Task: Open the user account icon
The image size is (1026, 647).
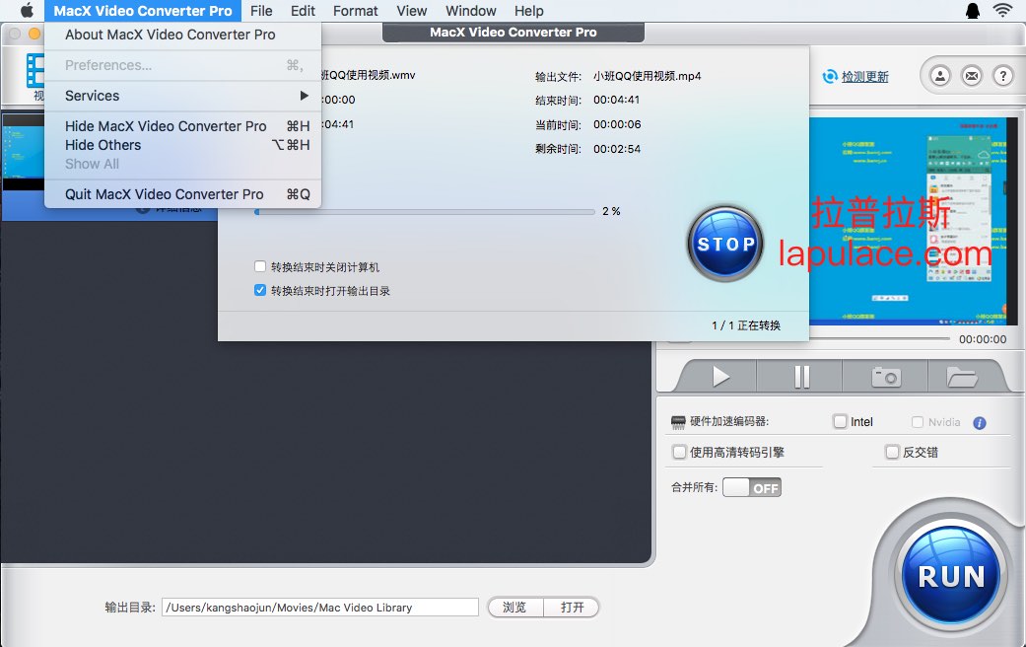Action: click(x=940, y=76)
